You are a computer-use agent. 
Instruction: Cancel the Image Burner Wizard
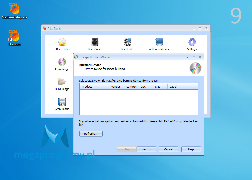(x=169, y=149)
